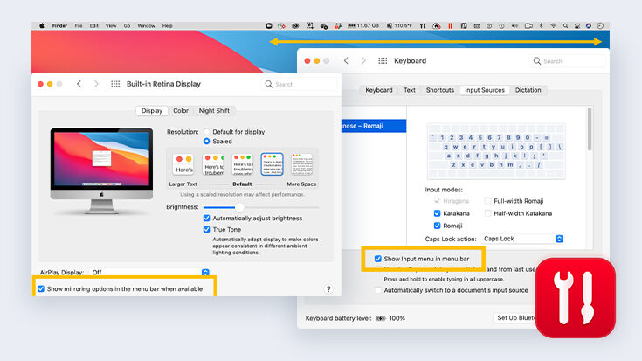Open the Finder menu
The image size is (642, 361).
point(59,26)
